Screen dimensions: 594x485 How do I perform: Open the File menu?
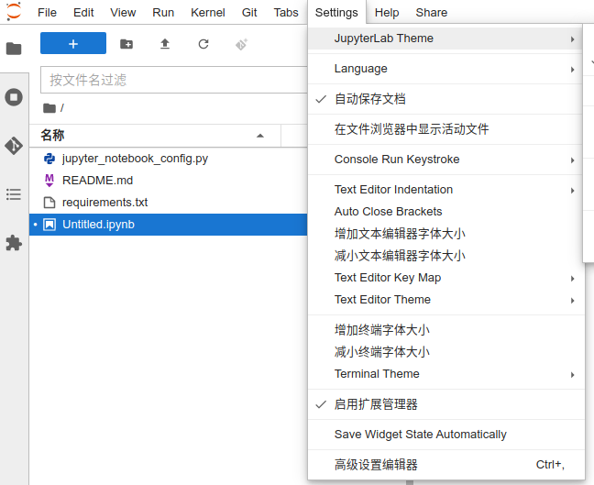point(47,13)
